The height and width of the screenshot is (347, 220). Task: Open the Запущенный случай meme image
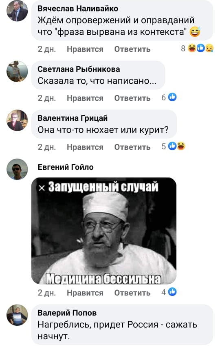pos(104,231)
